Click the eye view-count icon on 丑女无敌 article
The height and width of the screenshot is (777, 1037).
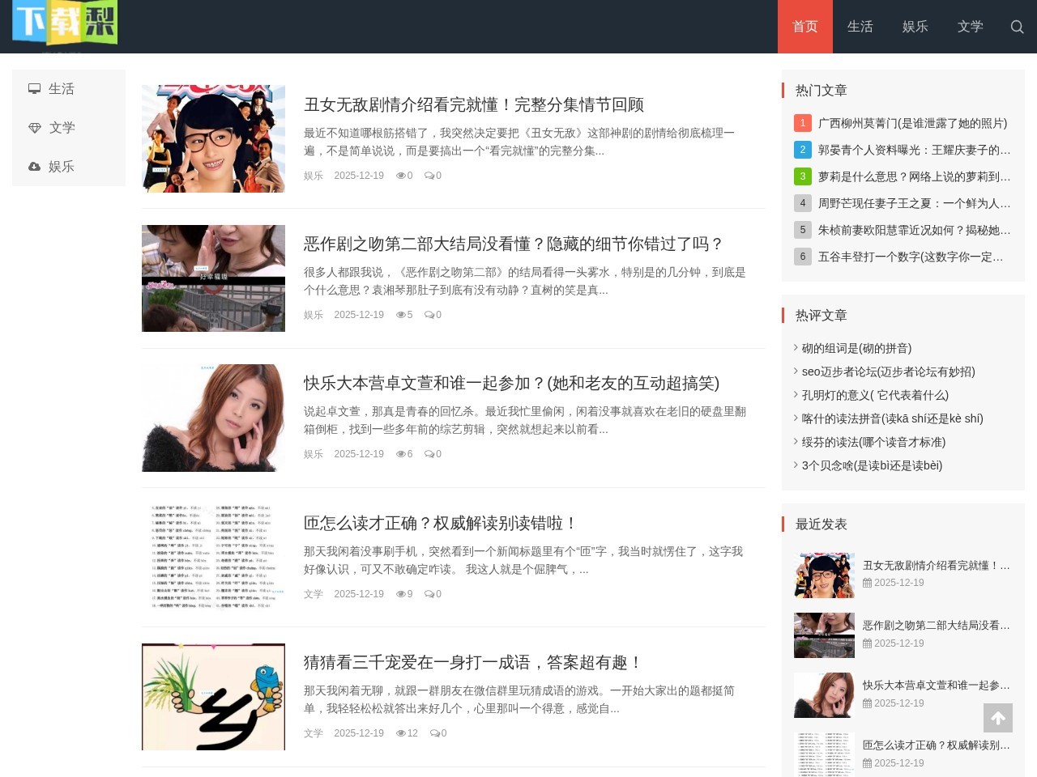tap(401, 176)
